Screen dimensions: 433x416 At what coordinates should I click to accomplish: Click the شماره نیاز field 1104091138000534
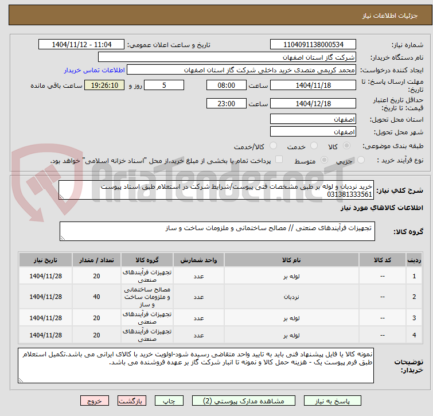[313, 45]
